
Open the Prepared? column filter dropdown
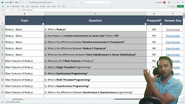[x=161, y=24]
